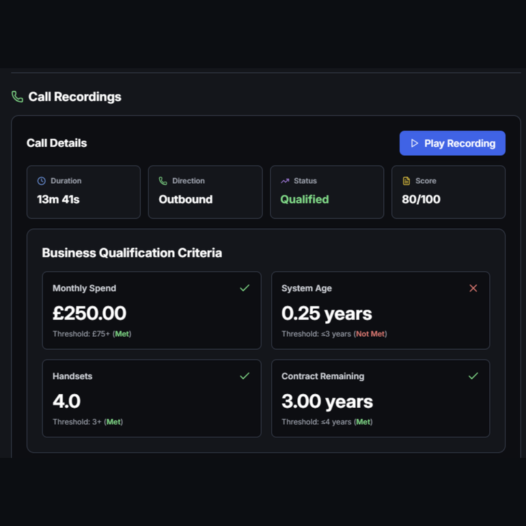Select the 13m 41s duration value
The height and width of the screenshot is (526, 526).
(x=58, y=199)
